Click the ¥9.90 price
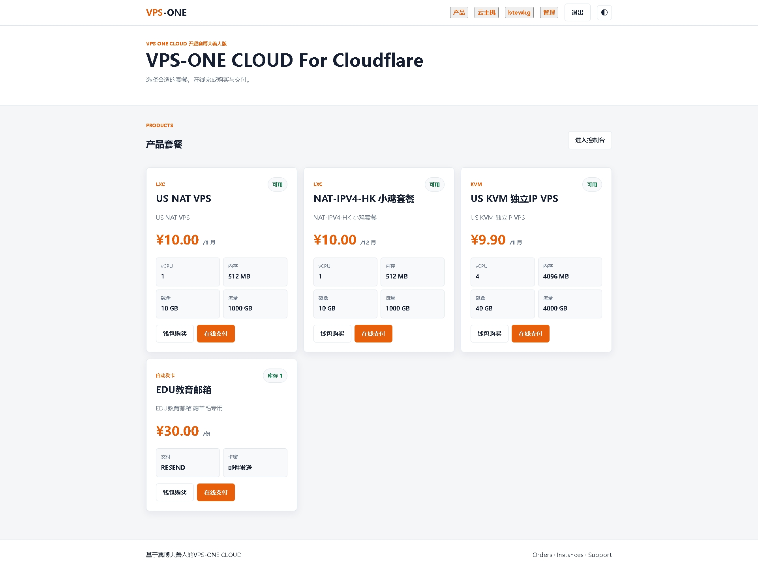Viewport: 758px width, 570px height. tap(488, 240)
